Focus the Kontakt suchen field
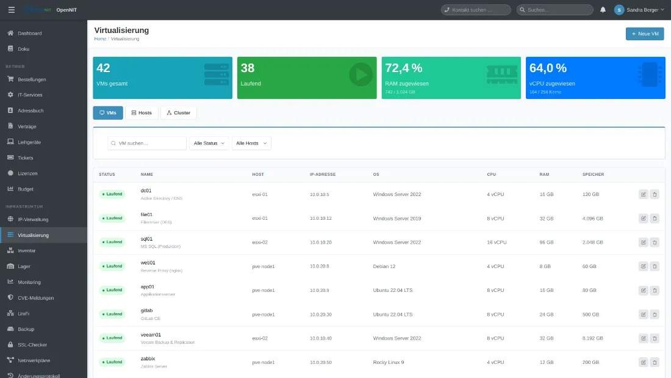This screenshot has height=378, width=671. [476, 10]
